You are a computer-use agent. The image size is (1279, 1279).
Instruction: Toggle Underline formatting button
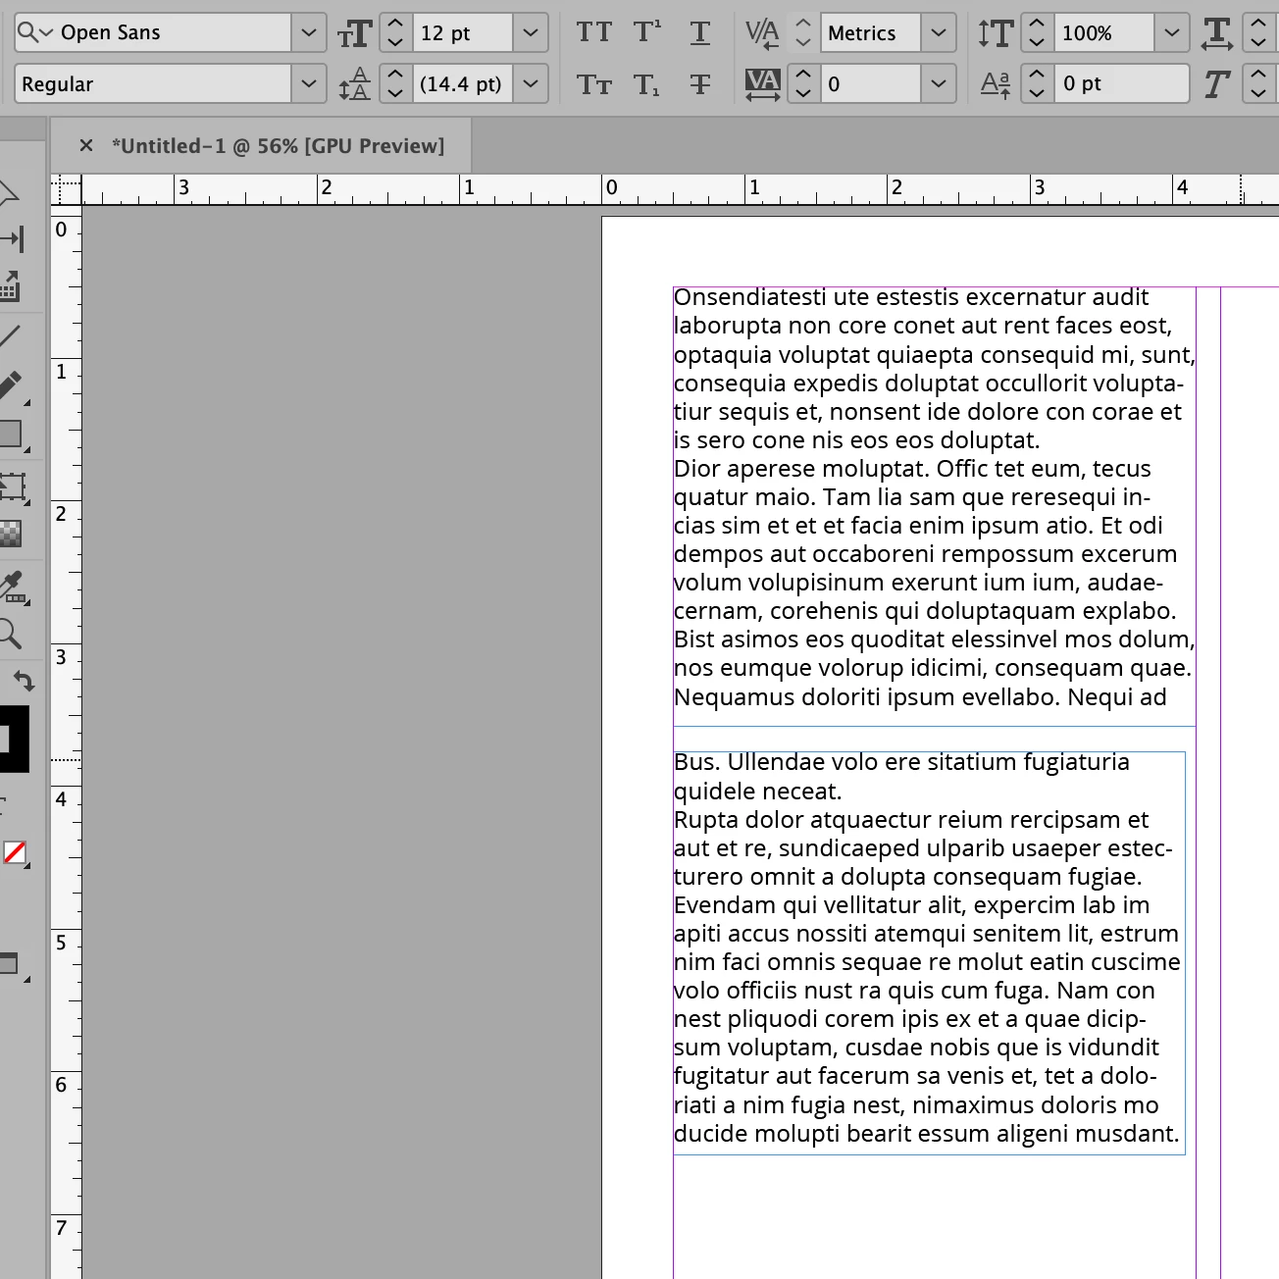[x=700, y=32]
